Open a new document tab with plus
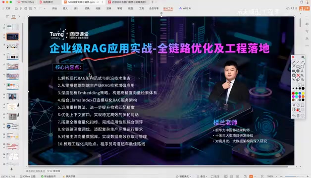The image size is (311, 178). pyautogui.click(x=152, y=2)
